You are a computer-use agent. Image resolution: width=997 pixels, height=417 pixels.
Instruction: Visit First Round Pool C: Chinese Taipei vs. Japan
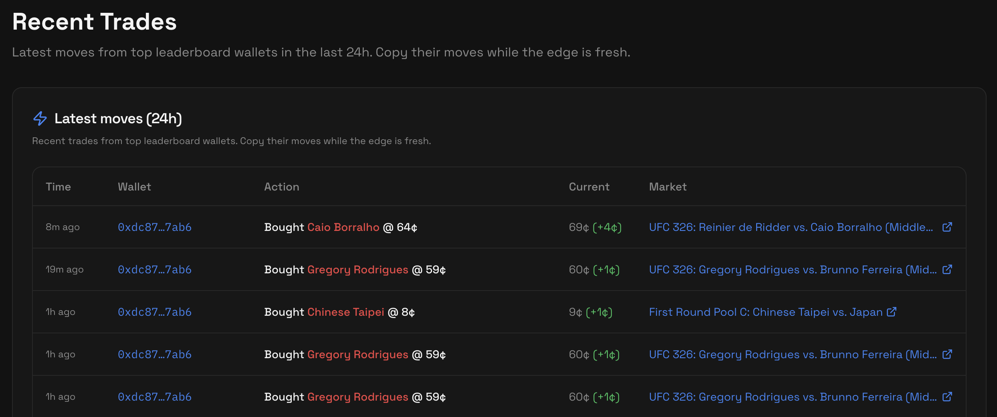click(765, 312)
